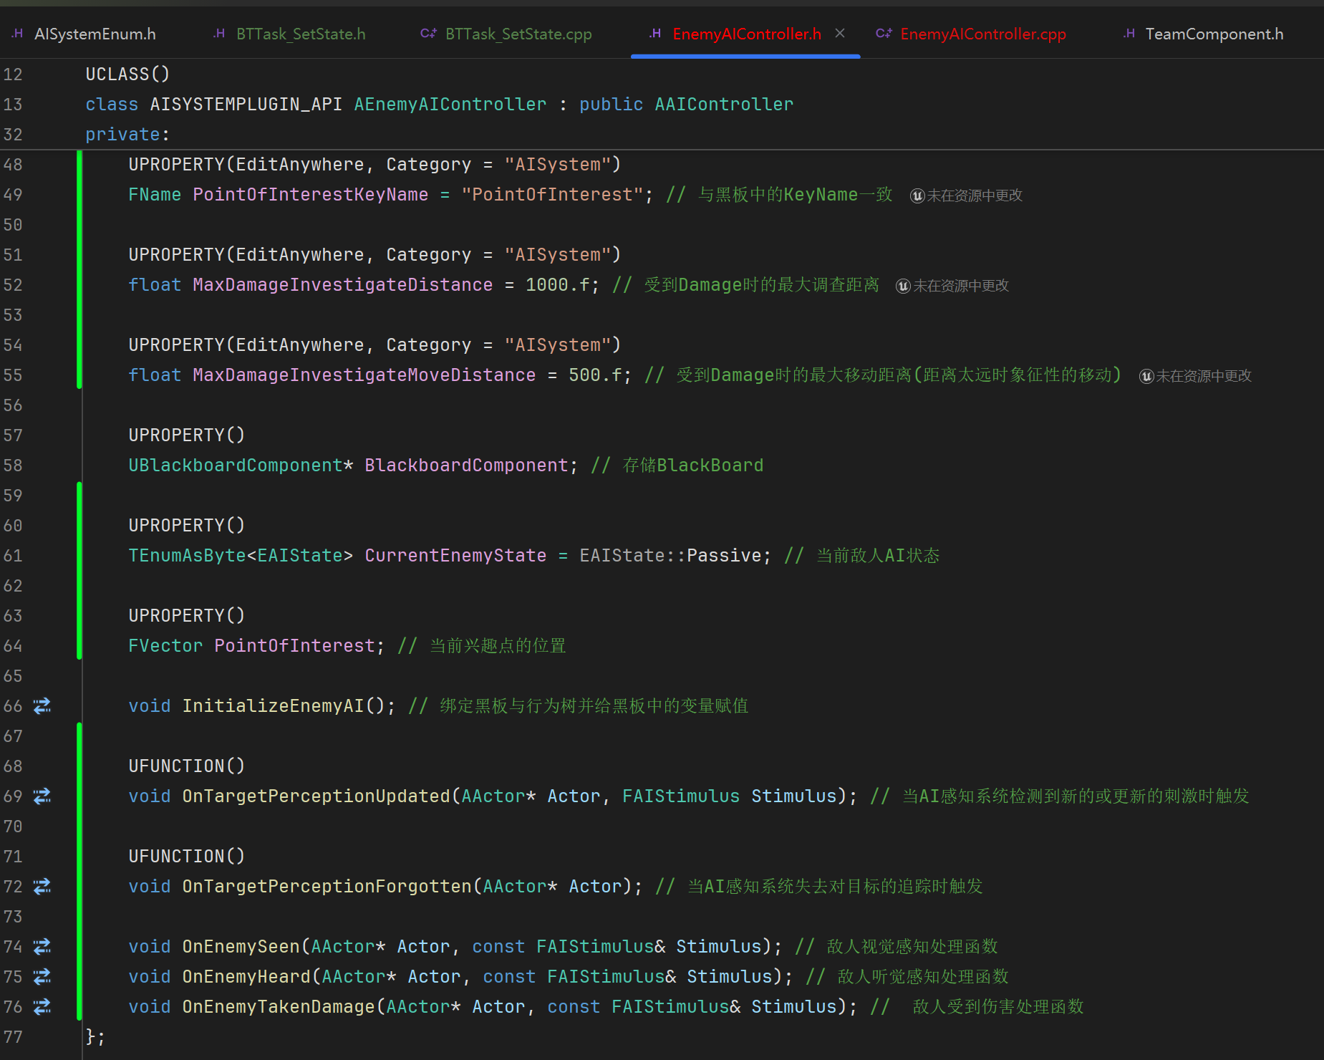Image resolution: width=1324 pixels, height=1060 pixels.
Task: Click the '当前敌人AI状态' comment
Action: click(x=878, y=556)
